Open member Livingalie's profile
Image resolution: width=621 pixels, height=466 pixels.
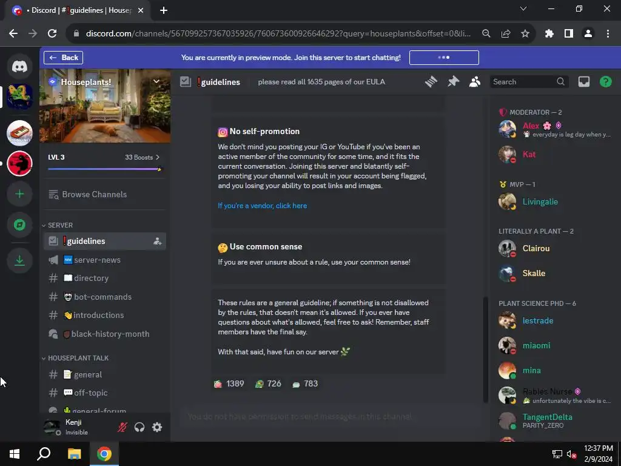click(554, 201)
